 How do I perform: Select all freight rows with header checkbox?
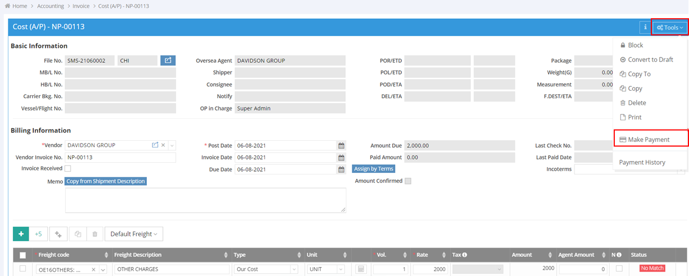tap(23, 255)
